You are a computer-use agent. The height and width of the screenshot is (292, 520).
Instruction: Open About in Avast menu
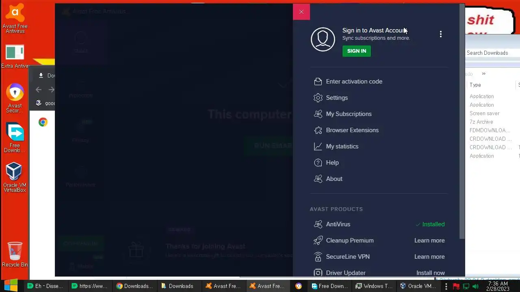334,179
